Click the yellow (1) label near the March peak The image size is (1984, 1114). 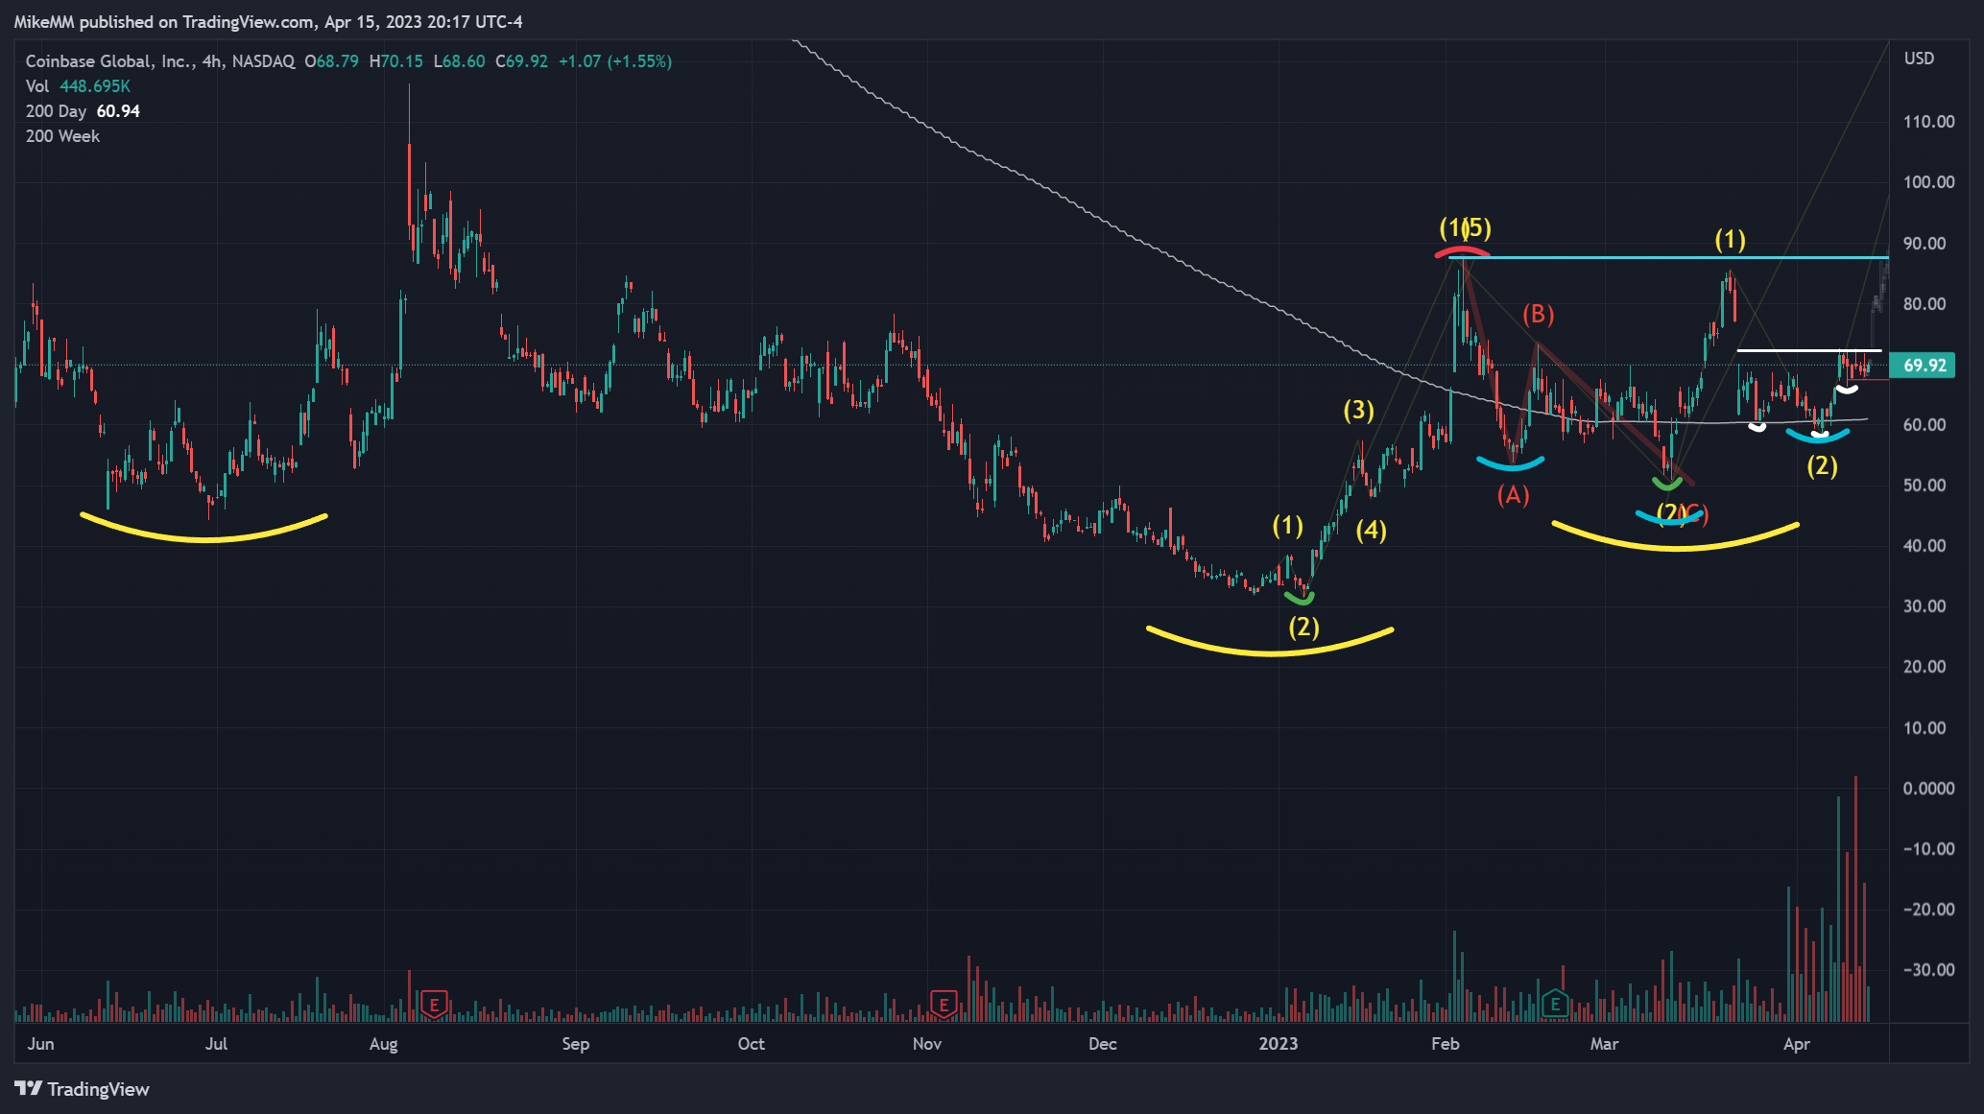tap(1730, 240)
